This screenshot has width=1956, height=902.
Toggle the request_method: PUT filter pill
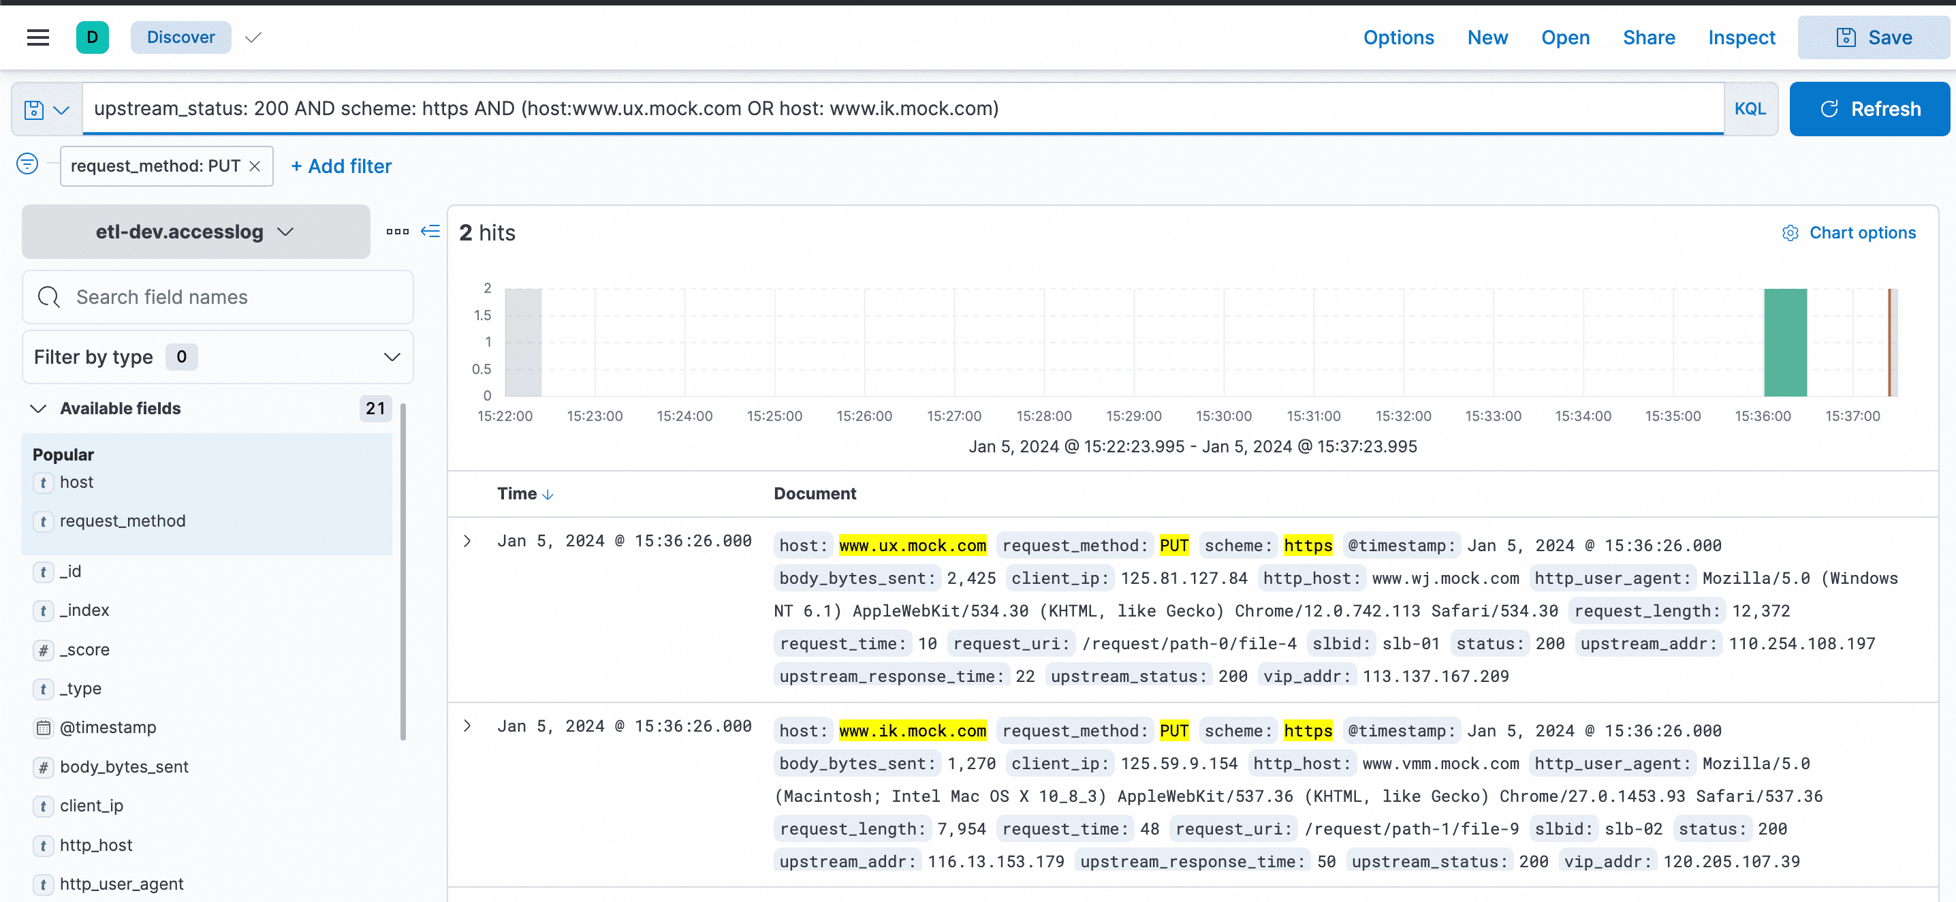(155, 166)
